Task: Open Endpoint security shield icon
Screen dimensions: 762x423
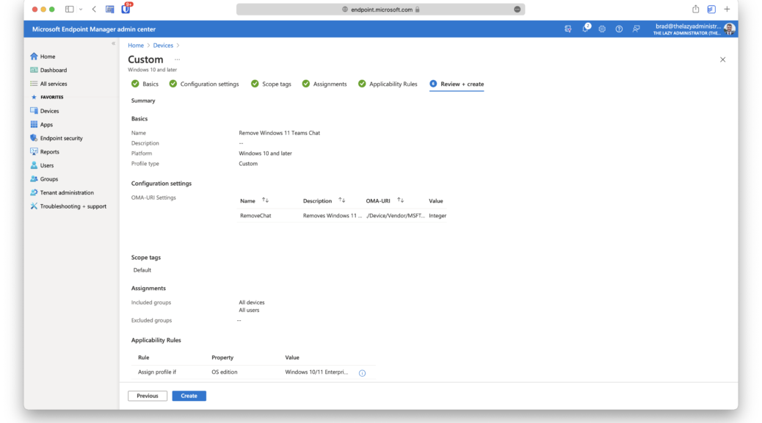Action: (34, 138)
